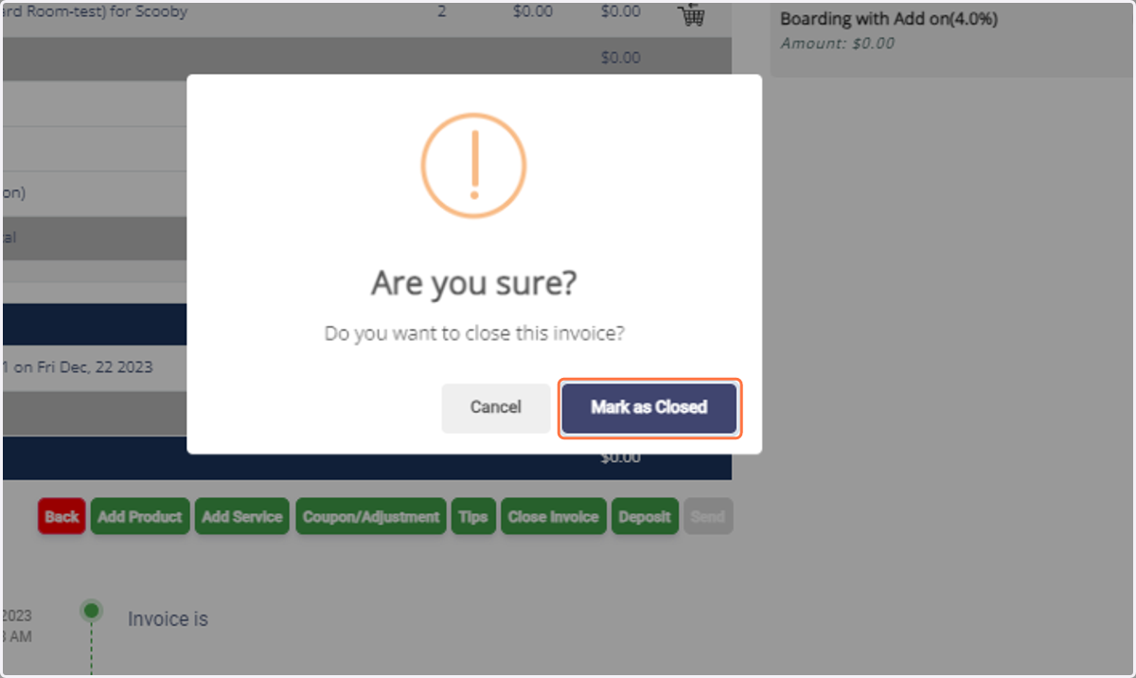Open the Deposit option
The width and height of the screenshot is (1136, 678).
[645, 517]
